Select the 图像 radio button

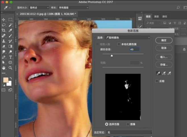click(x=128, y=124)
